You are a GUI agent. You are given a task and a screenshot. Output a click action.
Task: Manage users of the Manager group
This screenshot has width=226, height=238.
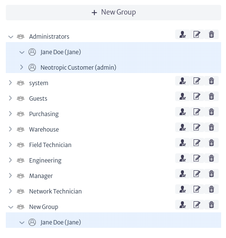coord(182,174)
